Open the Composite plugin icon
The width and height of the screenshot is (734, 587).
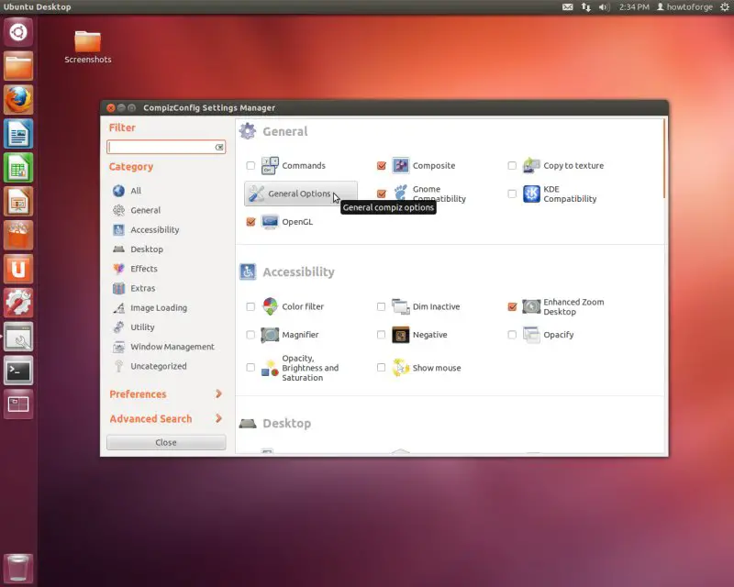[x=401, y=166]
